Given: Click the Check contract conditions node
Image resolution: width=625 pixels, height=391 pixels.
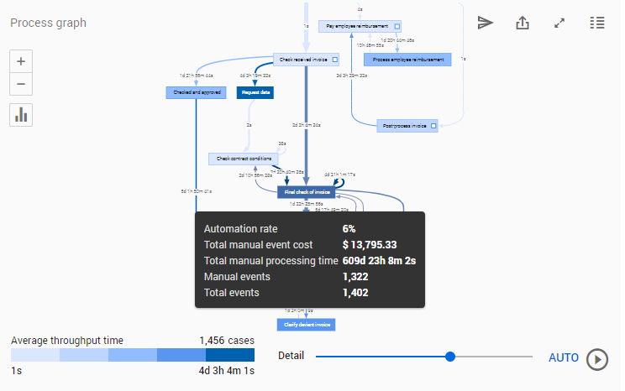Looking at the screenshot, I should tap(242, 159).
